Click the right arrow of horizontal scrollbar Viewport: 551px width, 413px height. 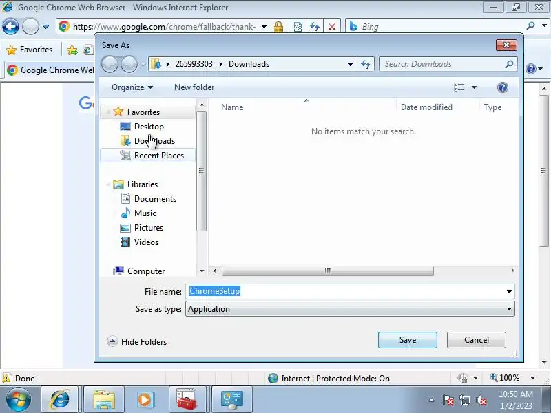click(512, 271)
